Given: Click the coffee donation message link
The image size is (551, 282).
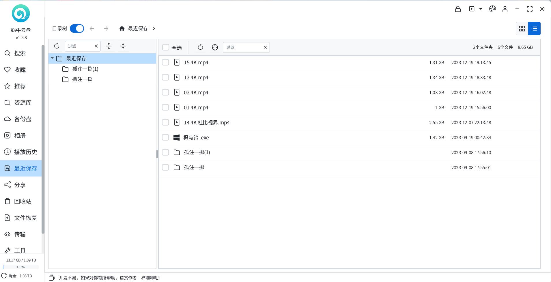Looking at the screenshot, I should click(x=109, y=278).
